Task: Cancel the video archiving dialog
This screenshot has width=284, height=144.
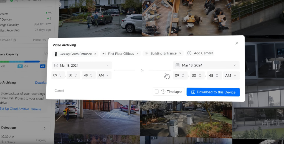Action: 59,91
